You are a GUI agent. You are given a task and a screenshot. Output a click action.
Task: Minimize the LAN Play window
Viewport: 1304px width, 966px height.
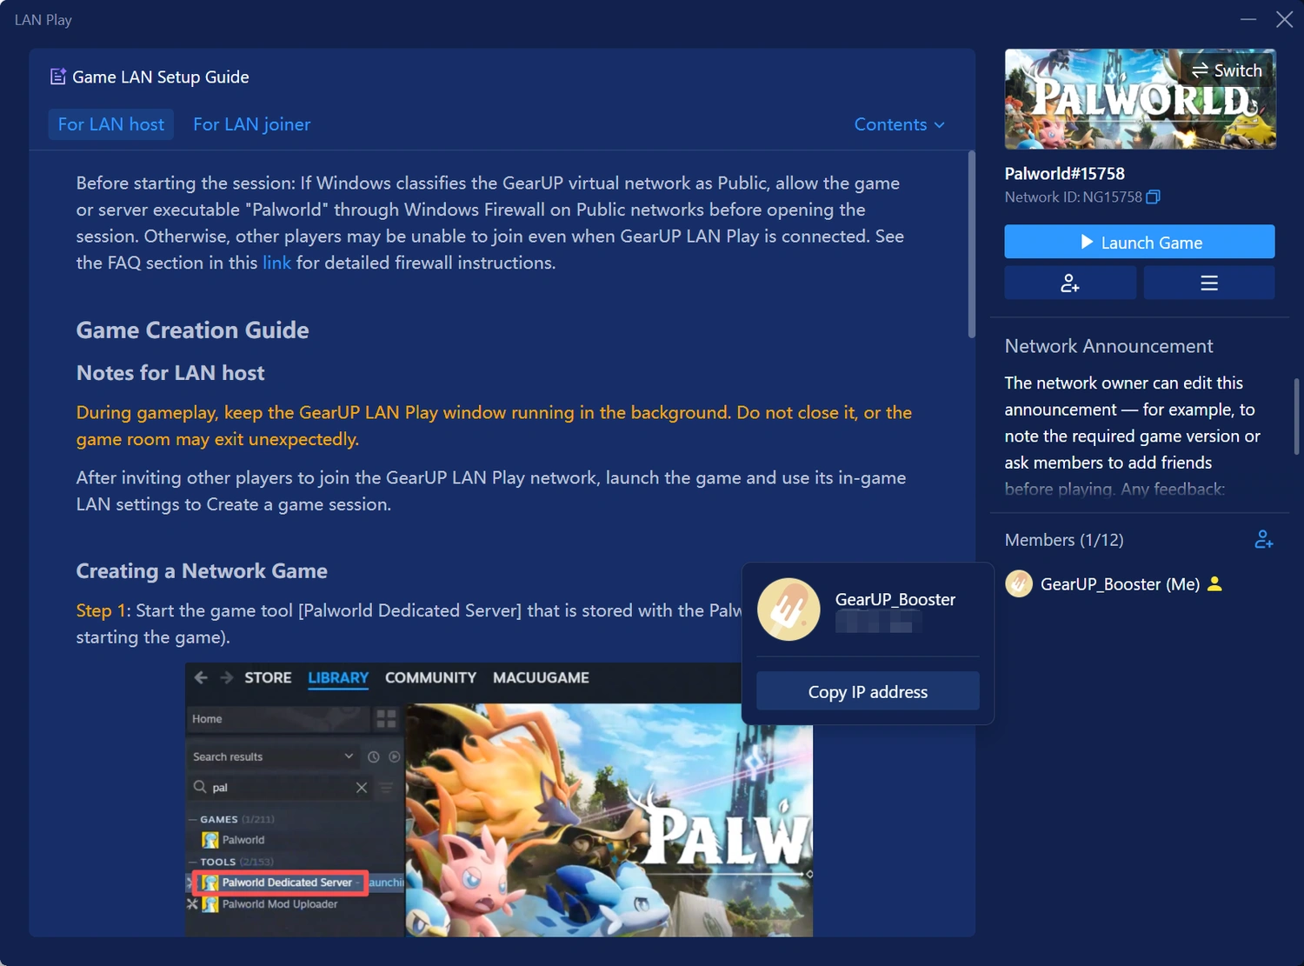[x=1248, y=19]
